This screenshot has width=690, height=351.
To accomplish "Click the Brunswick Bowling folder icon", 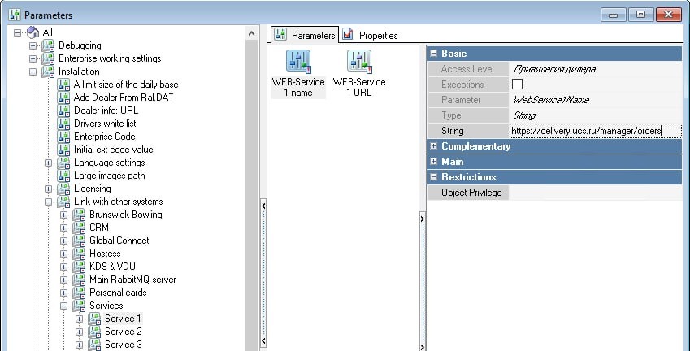I will pos(80,214).
